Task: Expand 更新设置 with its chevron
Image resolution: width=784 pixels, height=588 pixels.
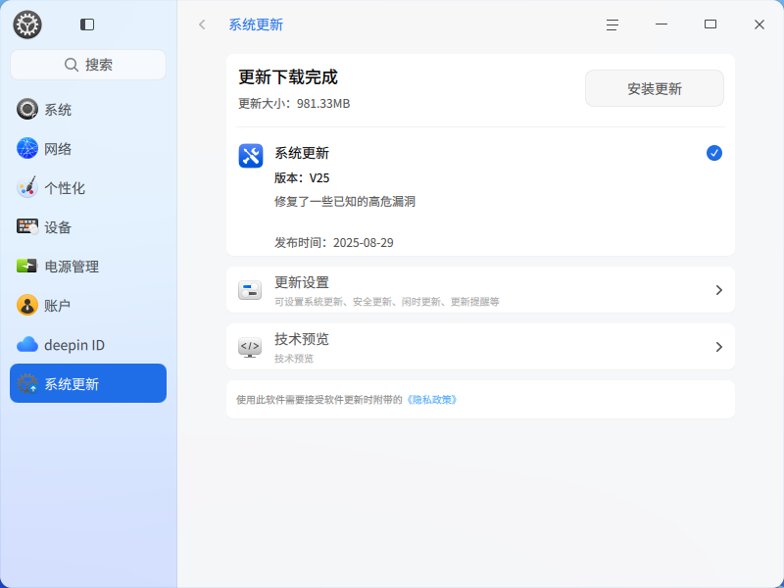Action: click(x=719, y=290)
